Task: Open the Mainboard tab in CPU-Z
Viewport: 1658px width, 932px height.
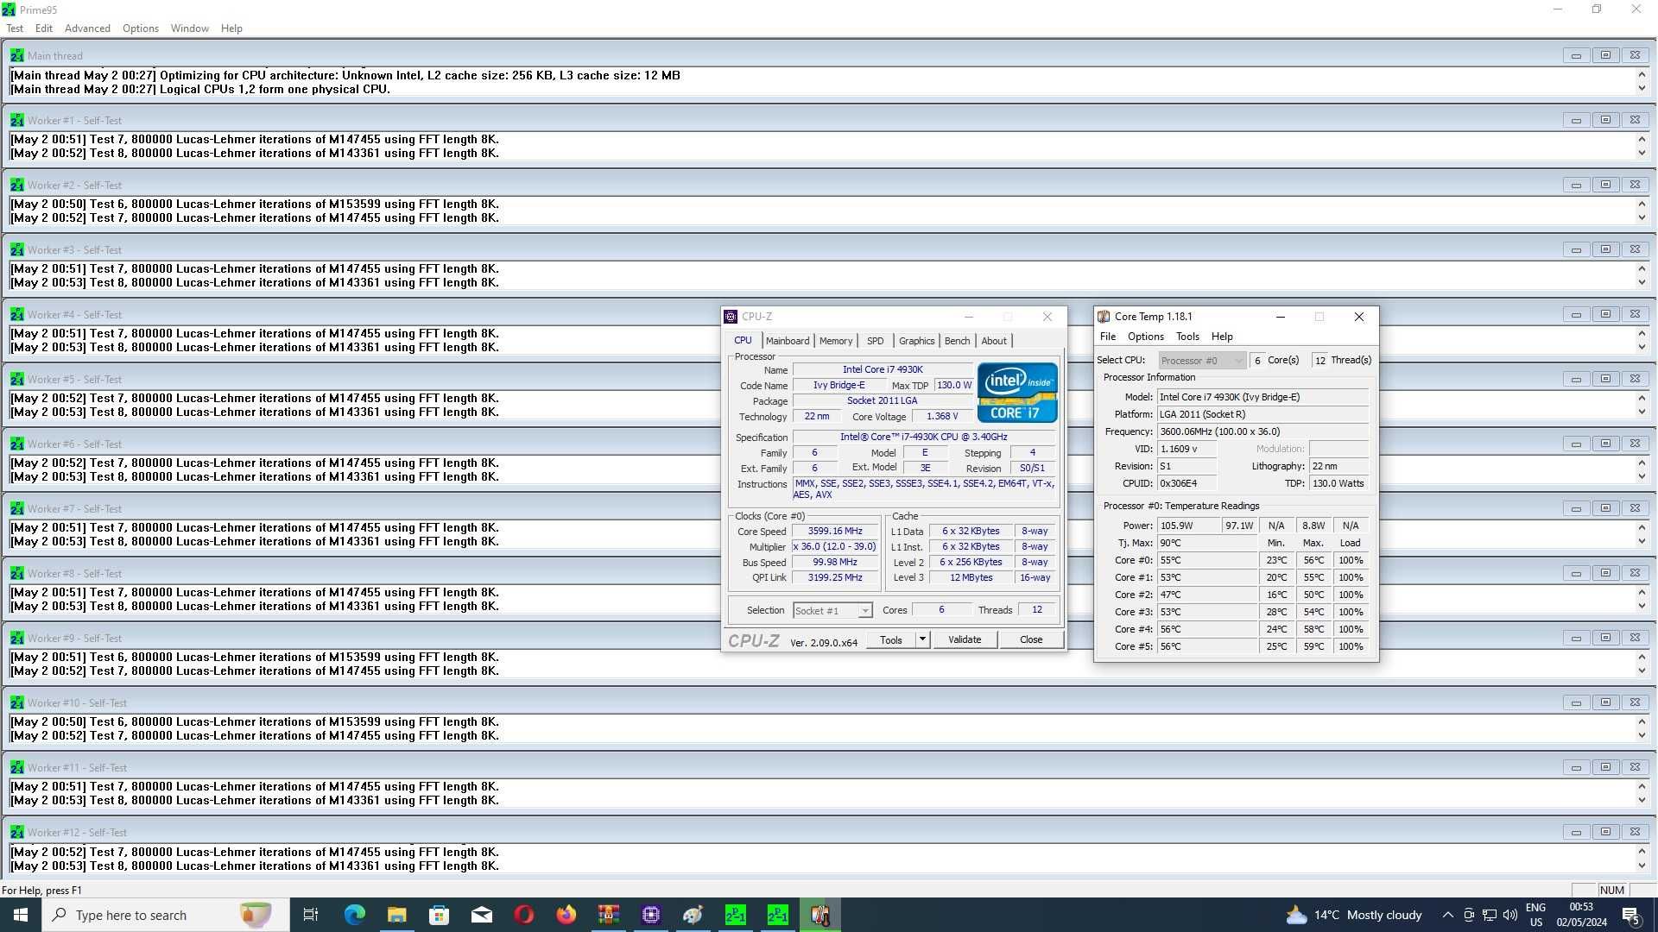Action: pos(787,340)
